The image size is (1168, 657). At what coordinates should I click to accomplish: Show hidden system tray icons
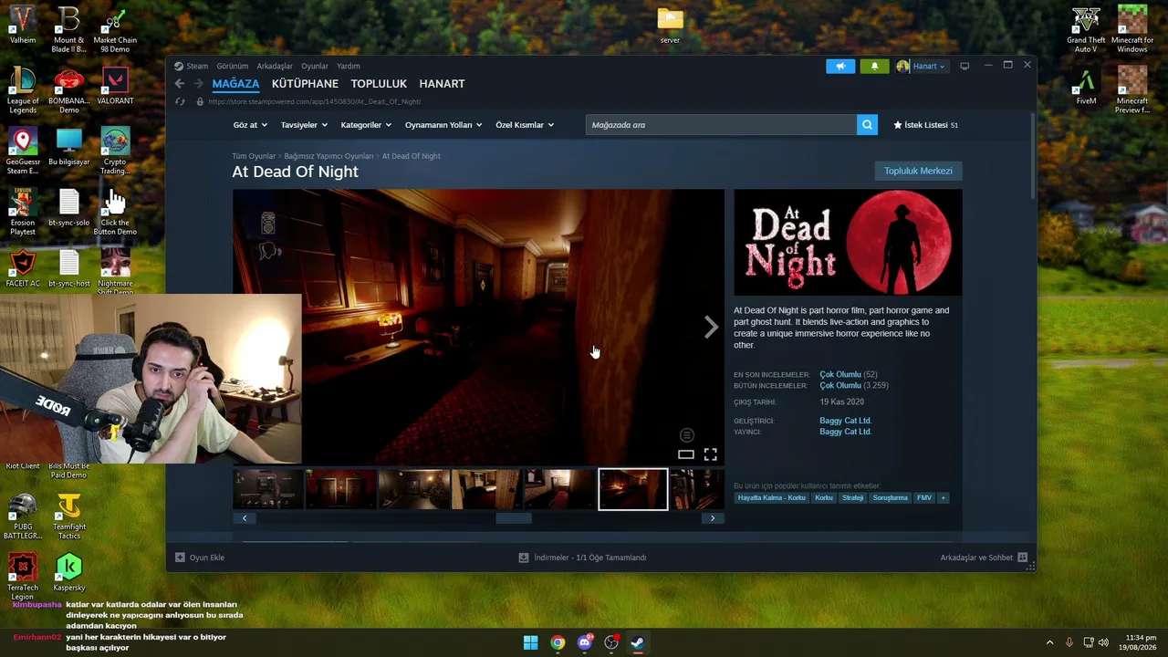click(1049, 642)
